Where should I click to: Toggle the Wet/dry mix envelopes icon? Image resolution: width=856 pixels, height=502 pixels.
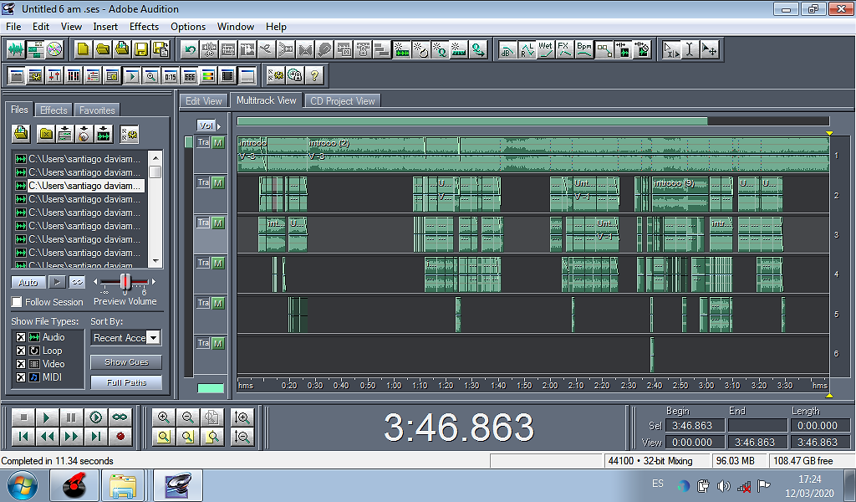(x=546, y=50)
